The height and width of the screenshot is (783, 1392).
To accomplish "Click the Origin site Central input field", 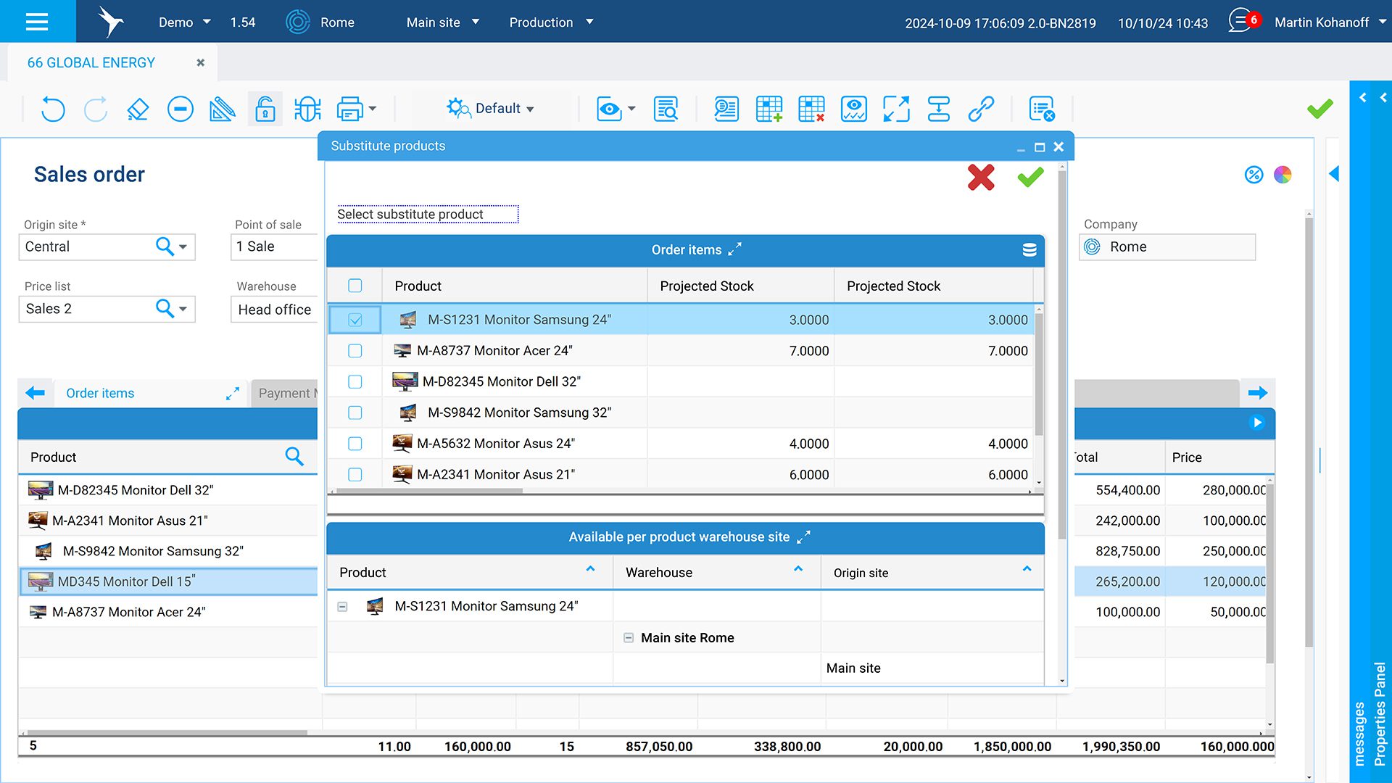I will (x=86, y=246).
